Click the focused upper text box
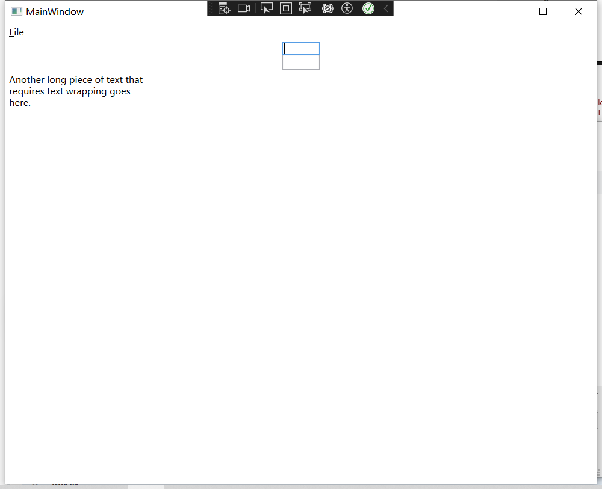602x489 pixels. click(301, 49)
